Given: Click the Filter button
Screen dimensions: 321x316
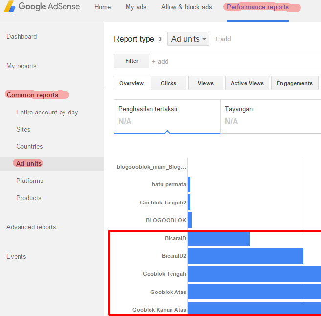Looking at the screenshot, I should pos(131,61).
